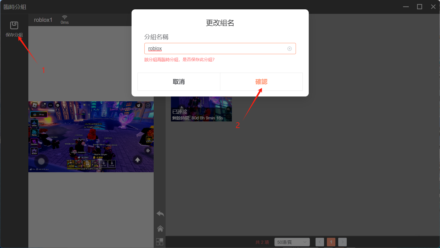Click the warning text about saving the temporary group
The width and height of the screenshot is (440, 248).
(179, 60)
